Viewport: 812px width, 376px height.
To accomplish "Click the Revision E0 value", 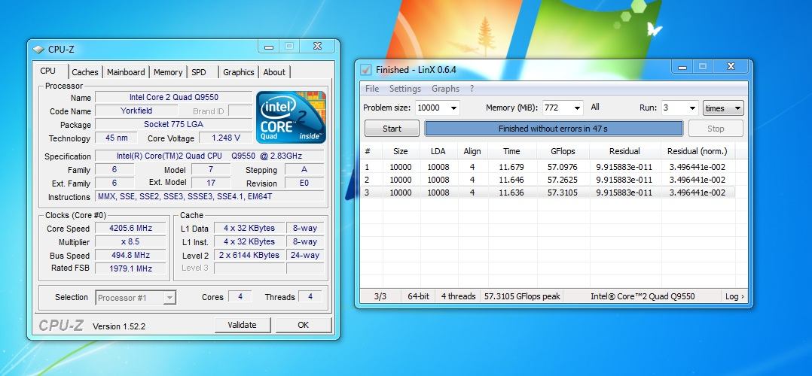I will 304,183.
